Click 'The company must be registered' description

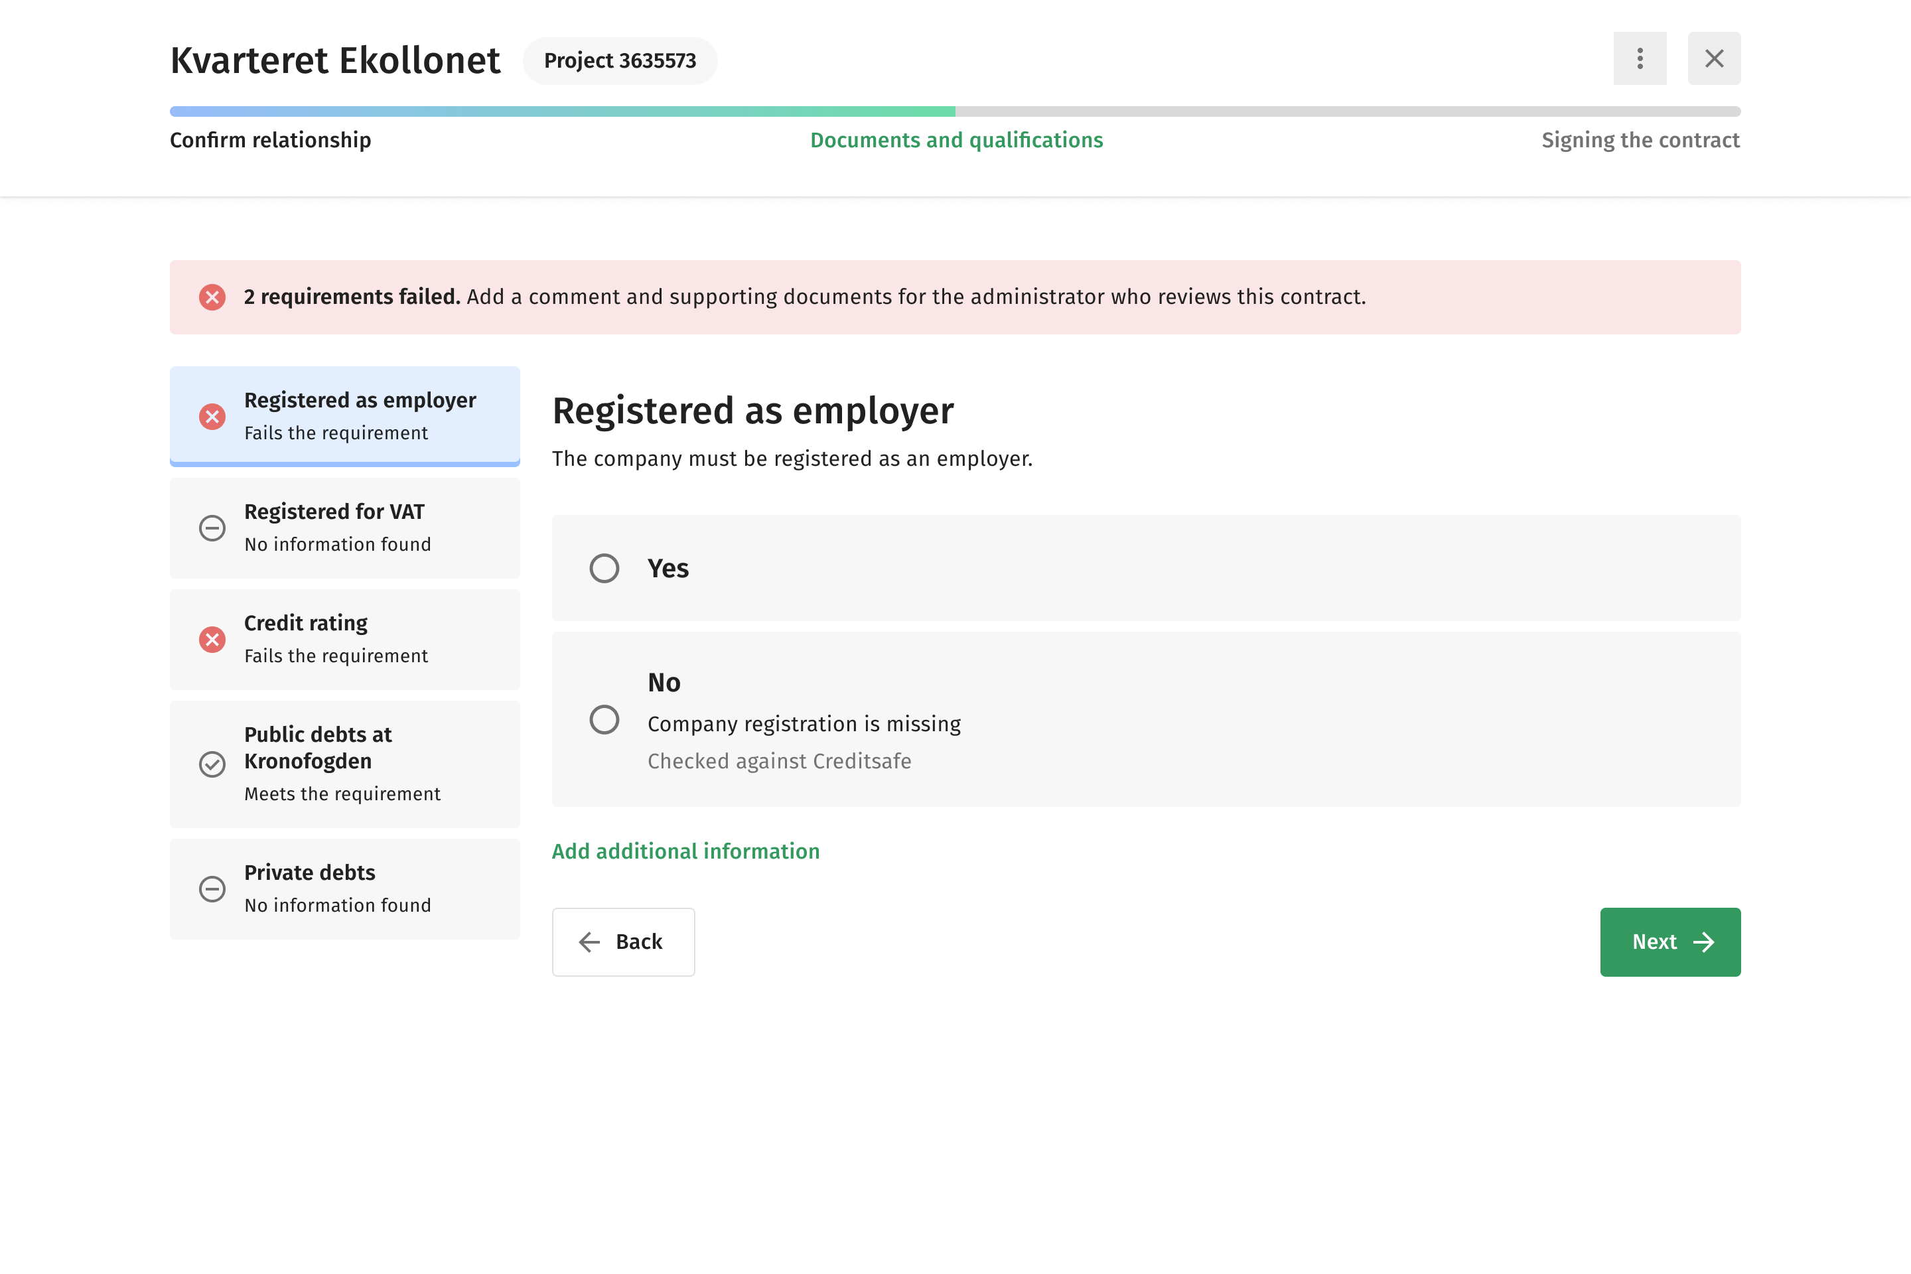tap(792, 459)
